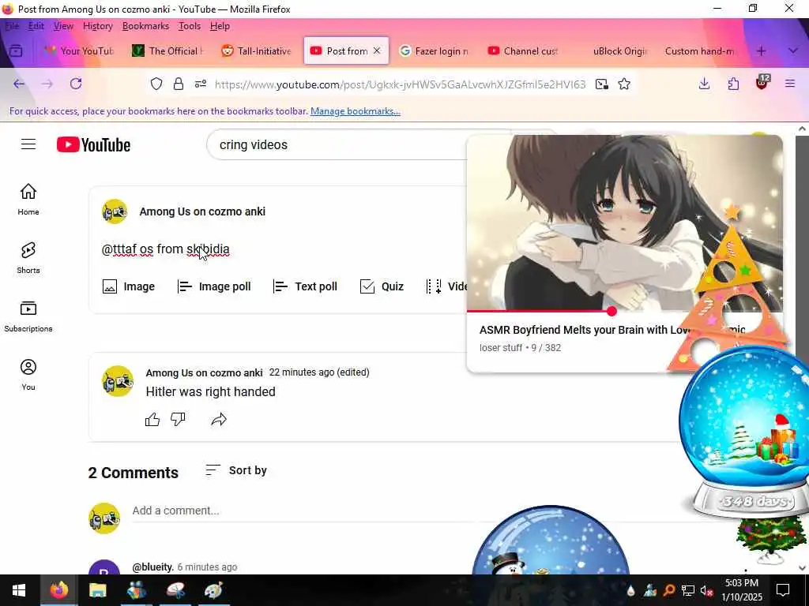Image resolution: width=809 pixels, height=606 pixels.
Task: Open the YouTube guide hamburger menu
Action: [28, 144]
